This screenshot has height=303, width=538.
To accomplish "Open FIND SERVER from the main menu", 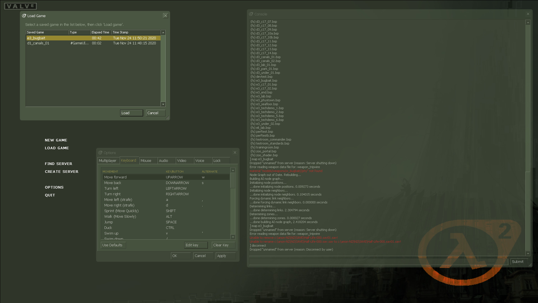I will pyautogui.click(x=59, y=164).
